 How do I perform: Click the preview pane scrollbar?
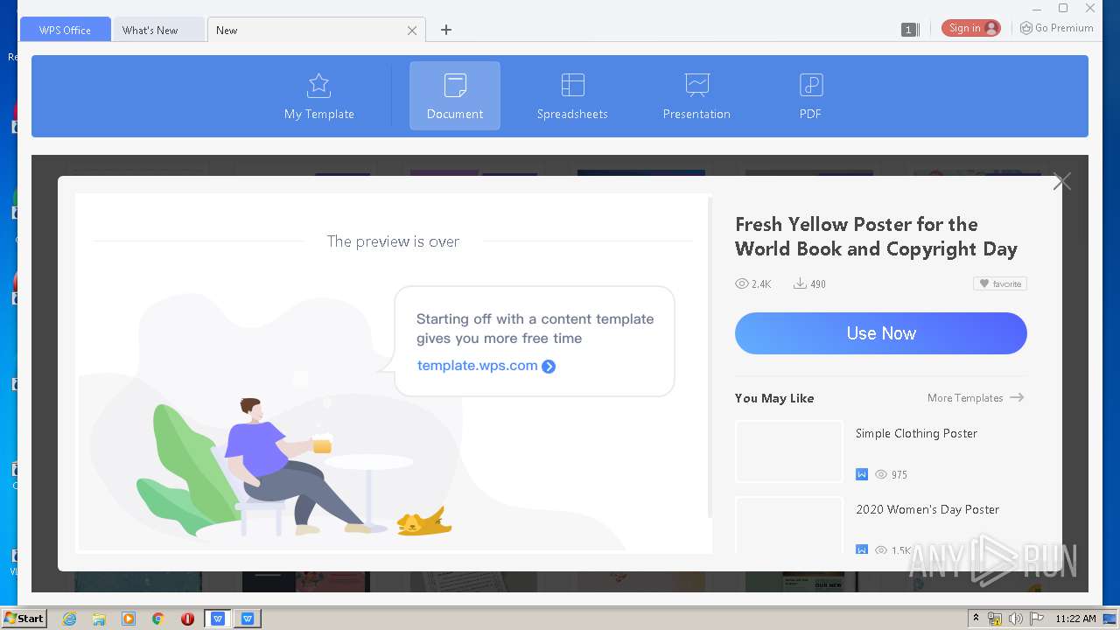click(709, 359)
